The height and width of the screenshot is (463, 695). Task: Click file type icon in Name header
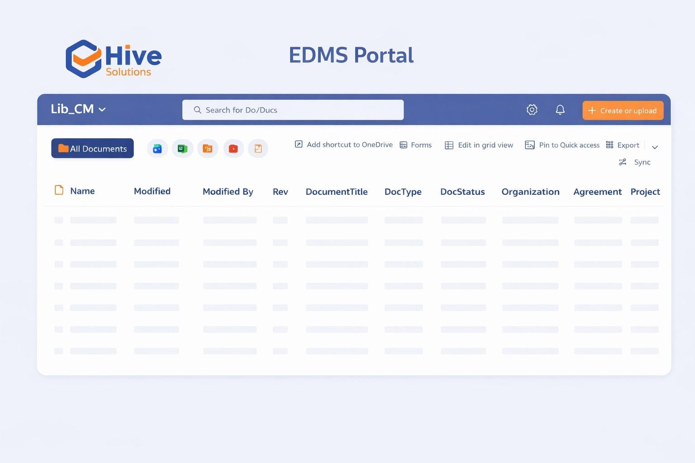click(59, 190)
